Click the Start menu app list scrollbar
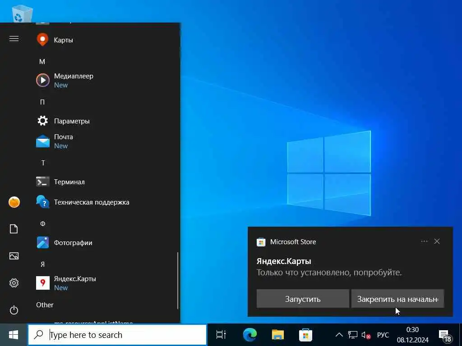The width and height of the screenshot is (462, 346). [178, 280]
